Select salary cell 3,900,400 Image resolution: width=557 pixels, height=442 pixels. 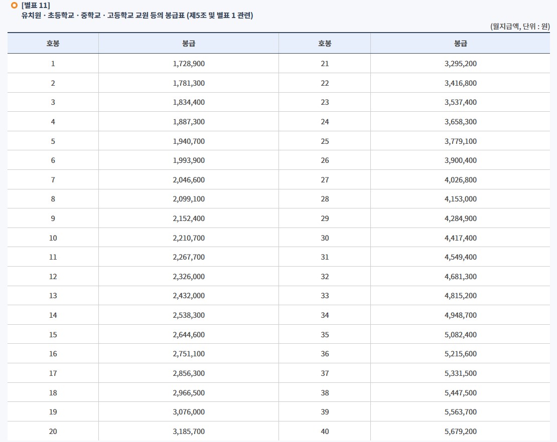pyautogui.click(x=460, y=160)
